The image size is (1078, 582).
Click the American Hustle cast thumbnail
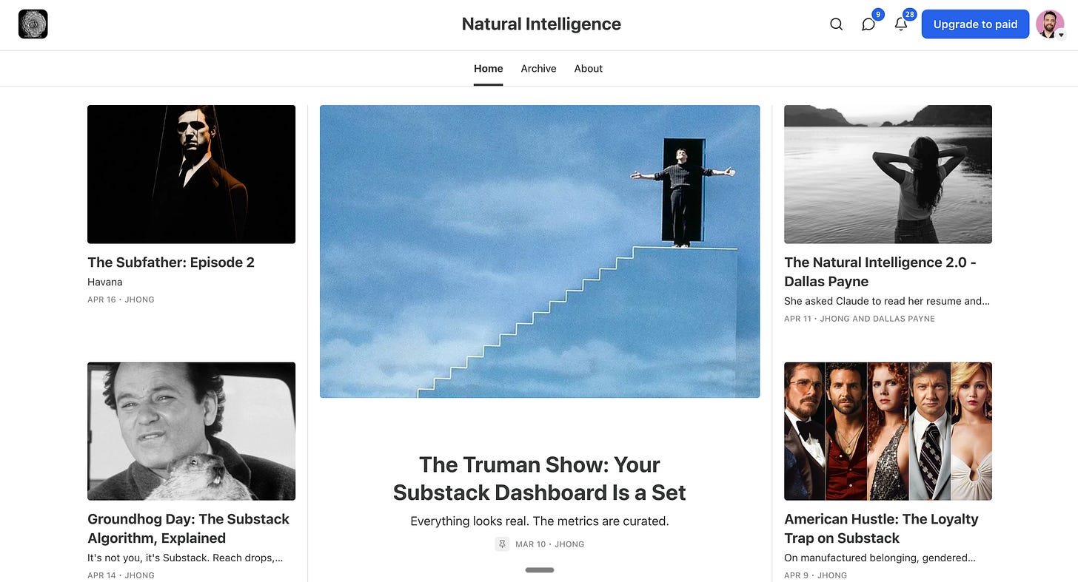(x=888, y=431)
